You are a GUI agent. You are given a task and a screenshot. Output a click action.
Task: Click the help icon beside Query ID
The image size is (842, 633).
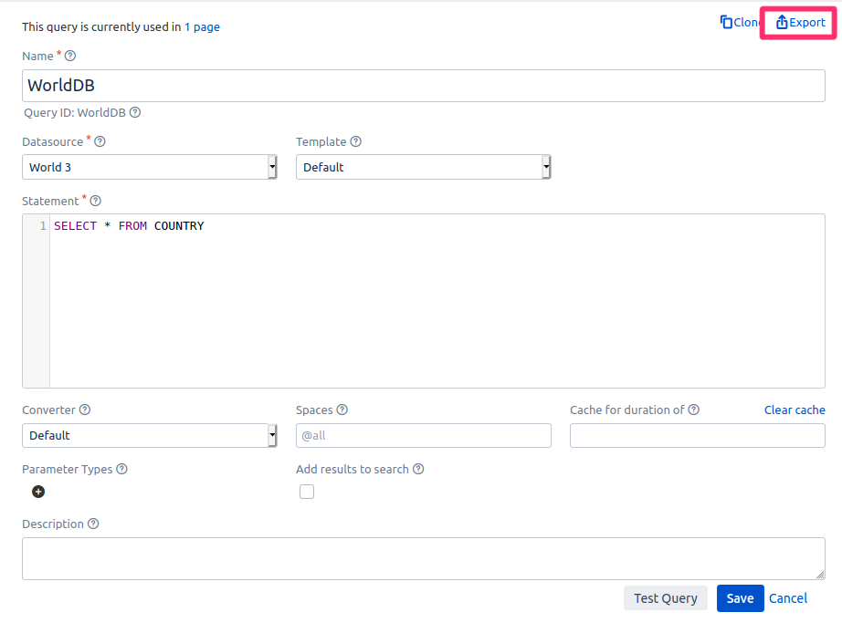(x=135, y=113)
